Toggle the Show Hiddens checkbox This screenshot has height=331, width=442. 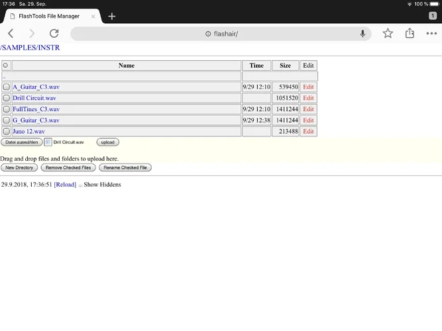80,185
